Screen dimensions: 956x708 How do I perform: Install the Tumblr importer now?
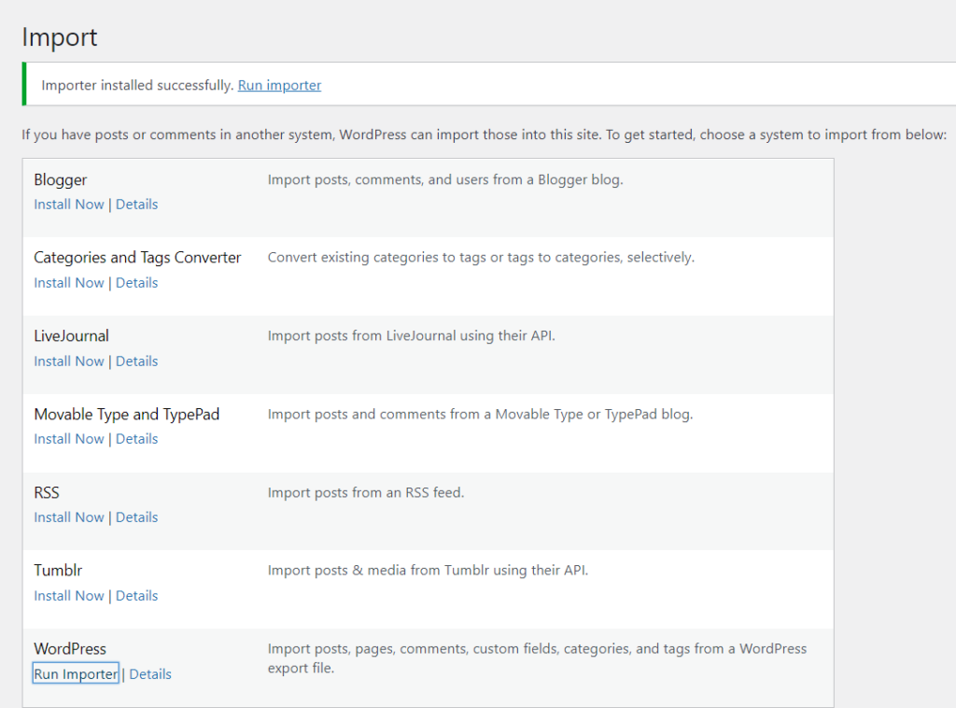pyautogui.click(x=69, y=596)
